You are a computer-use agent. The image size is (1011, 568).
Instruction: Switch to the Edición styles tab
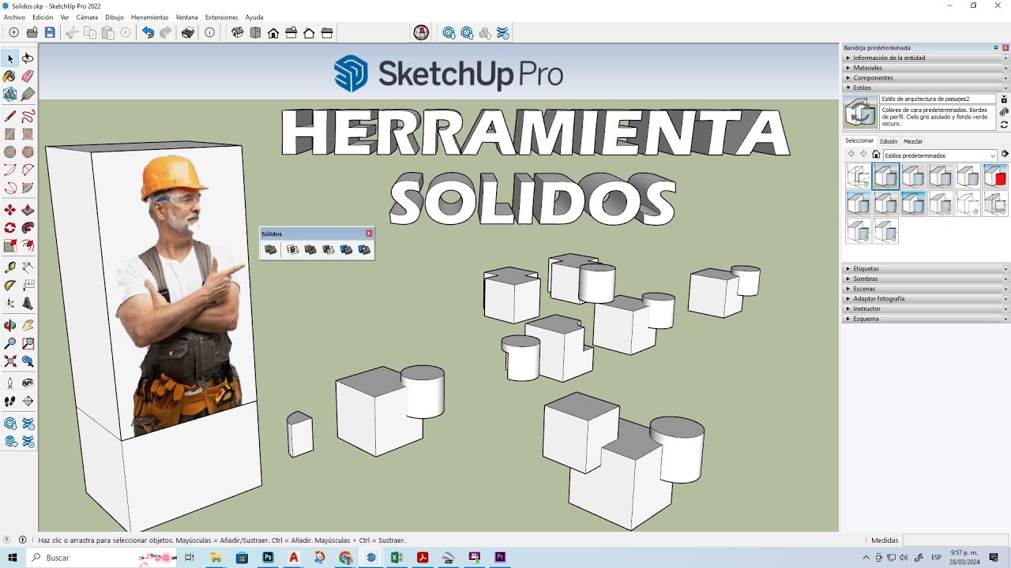(x=889, y=141)
